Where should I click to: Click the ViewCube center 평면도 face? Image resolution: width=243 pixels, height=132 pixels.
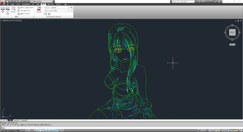pos(232,32)
